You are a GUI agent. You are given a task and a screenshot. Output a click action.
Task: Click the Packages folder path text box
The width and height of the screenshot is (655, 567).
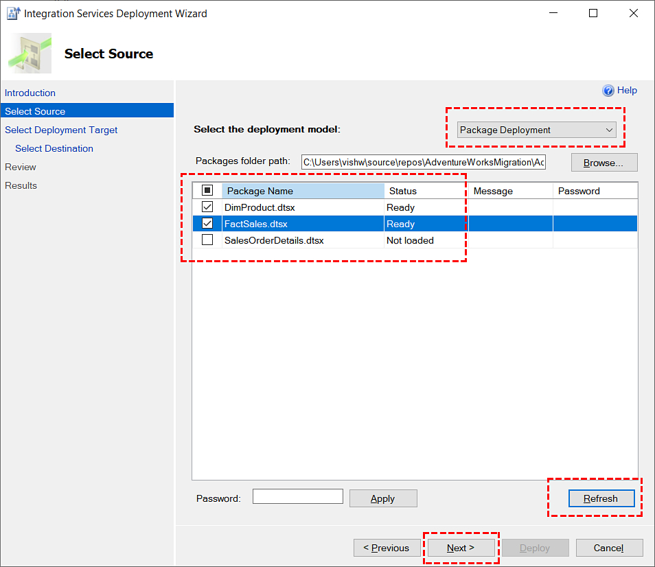tap(424, 162)
